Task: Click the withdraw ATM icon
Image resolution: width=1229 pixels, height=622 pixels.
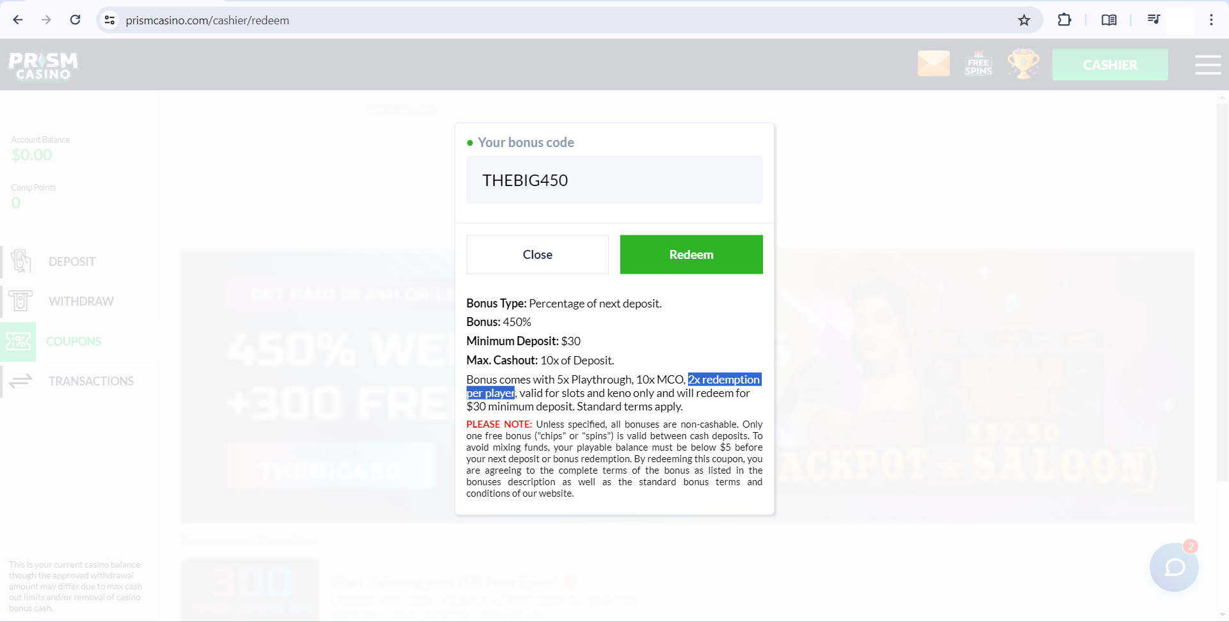Action: 20,301
